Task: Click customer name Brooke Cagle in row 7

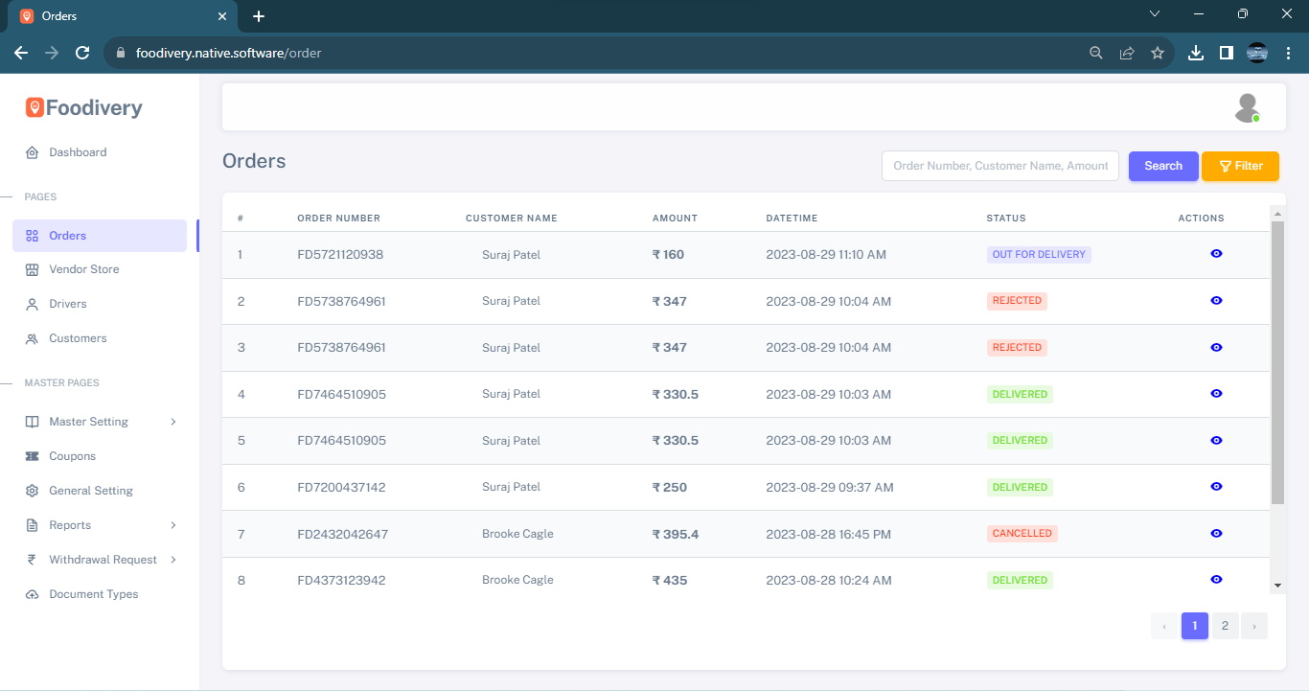Action: [x=517, y=534]
